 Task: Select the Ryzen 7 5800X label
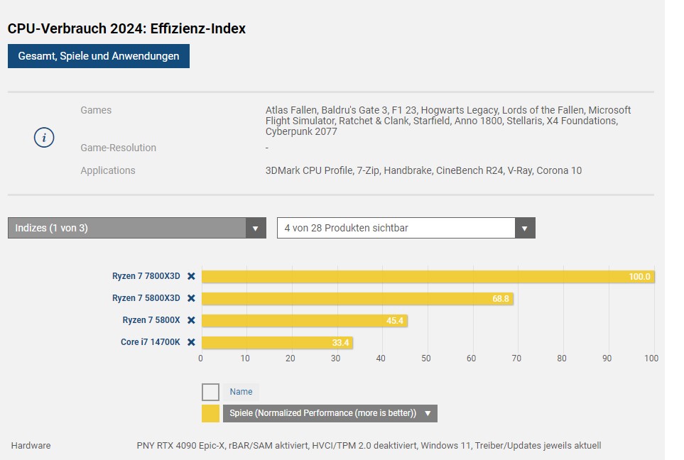[151, 320]
